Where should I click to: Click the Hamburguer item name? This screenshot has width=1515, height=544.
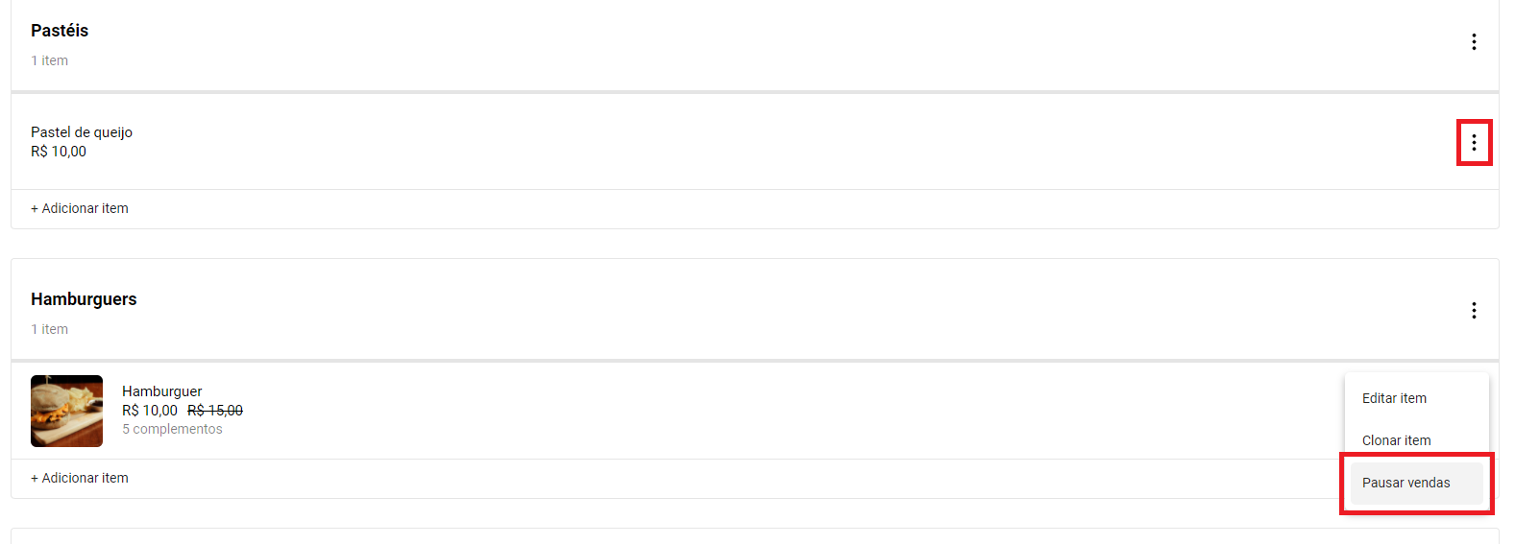coord(162,391)
